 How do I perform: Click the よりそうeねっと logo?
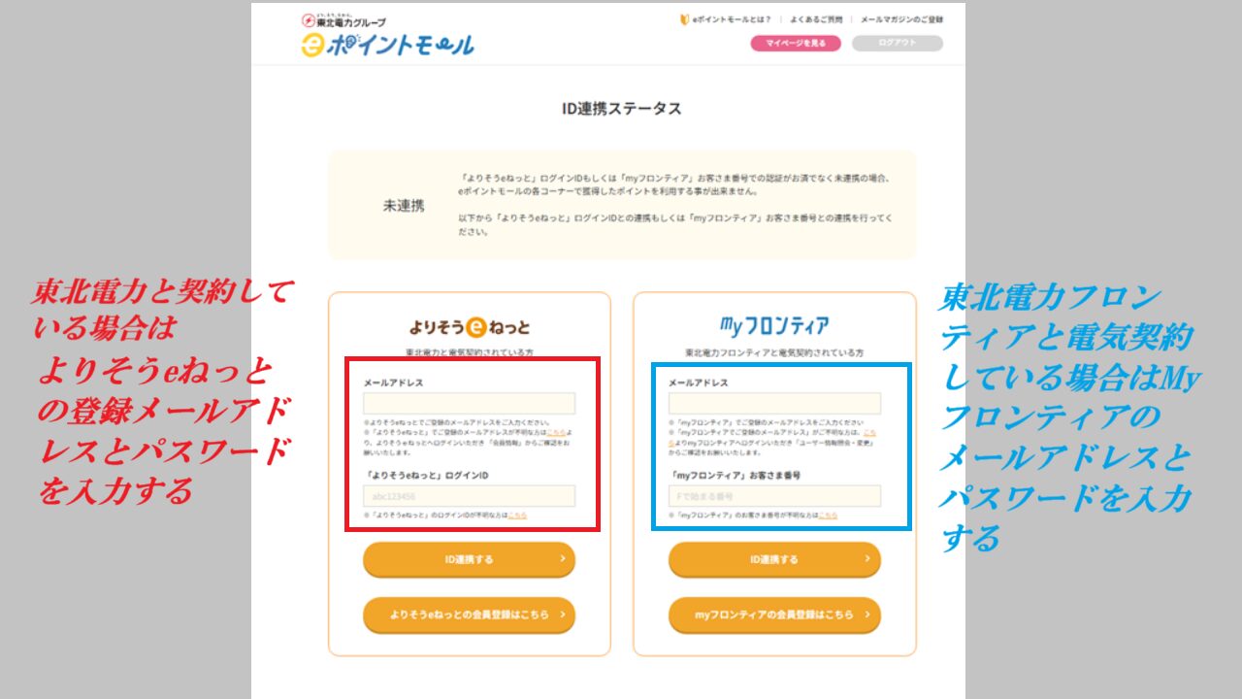(x=470, y=326)
